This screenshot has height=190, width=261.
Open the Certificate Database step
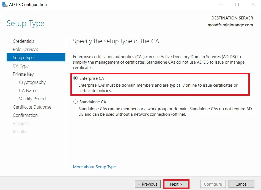coord(32,107)
